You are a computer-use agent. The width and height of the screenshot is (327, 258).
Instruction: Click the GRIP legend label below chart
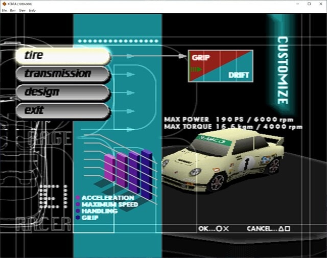point(90,218)
